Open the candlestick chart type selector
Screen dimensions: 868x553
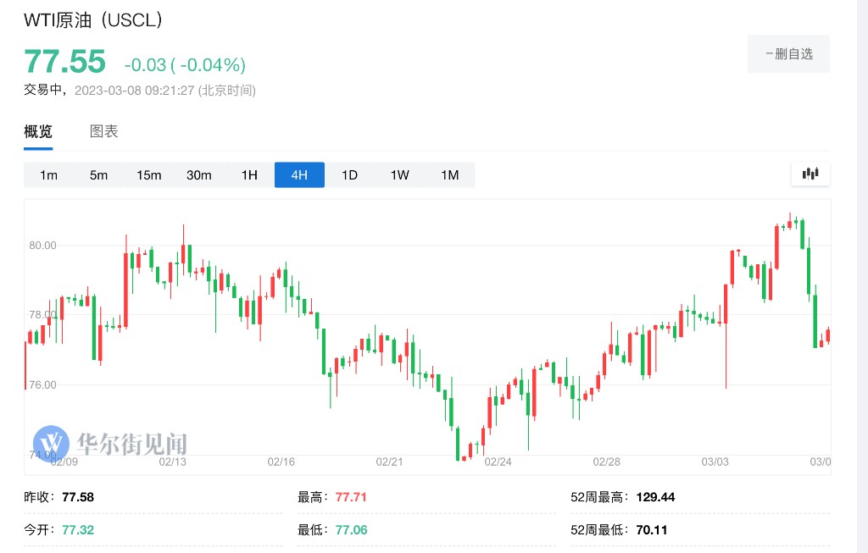click(x=810, y=174)
